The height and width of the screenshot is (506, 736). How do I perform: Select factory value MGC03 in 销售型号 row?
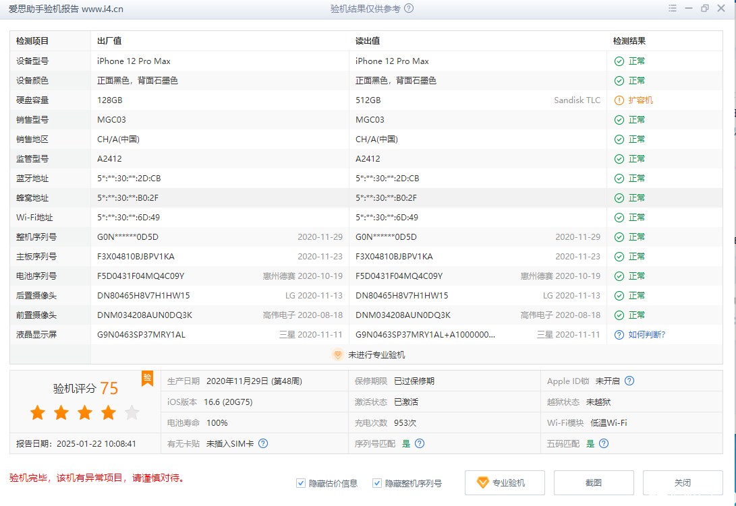112,120
